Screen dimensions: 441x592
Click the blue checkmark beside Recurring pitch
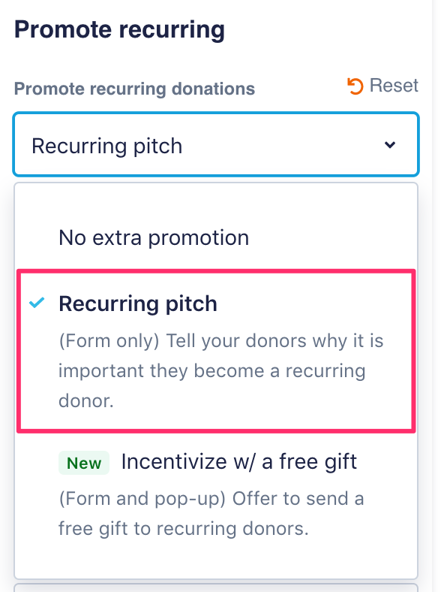coord(37,303)
